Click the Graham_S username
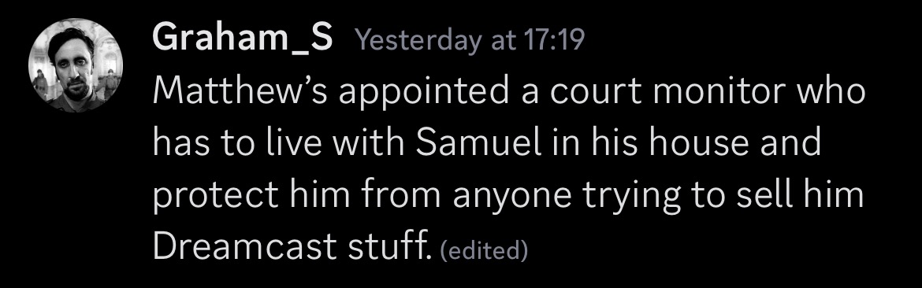Screen dimensions: 922x288 coord(242,39)
